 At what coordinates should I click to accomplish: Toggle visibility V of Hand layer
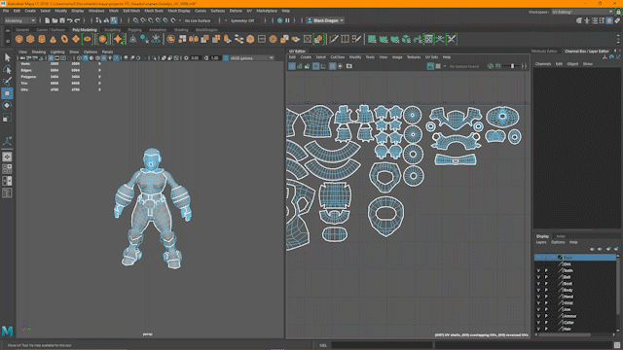pos(538,297)
